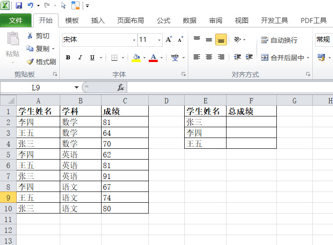Select the pointer cursor tool icon
Image resolution: width=333 pixels, height=245 pixels.
(x=63, y=5)
